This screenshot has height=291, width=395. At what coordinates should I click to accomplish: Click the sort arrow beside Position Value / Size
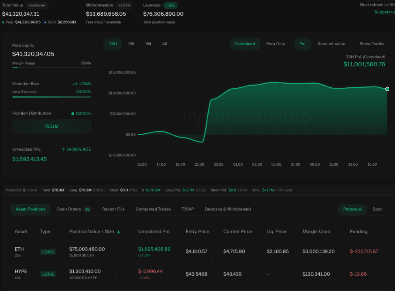[119, 232]
